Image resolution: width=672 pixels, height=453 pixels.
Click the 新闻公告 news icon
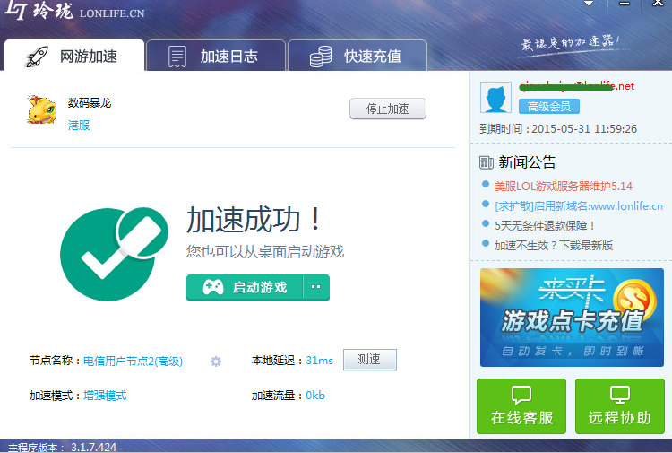(x=487, y=162)
